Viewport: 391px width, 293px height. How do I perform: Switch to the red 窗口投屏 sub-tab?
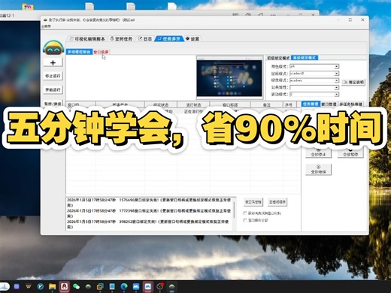tap(101, 52)
